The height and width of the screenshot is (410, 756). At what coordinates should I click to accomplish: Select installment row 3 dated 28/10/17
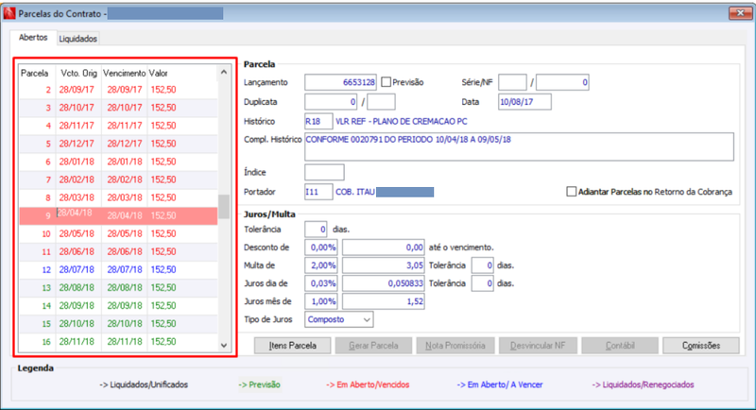(x=119, y=108)
